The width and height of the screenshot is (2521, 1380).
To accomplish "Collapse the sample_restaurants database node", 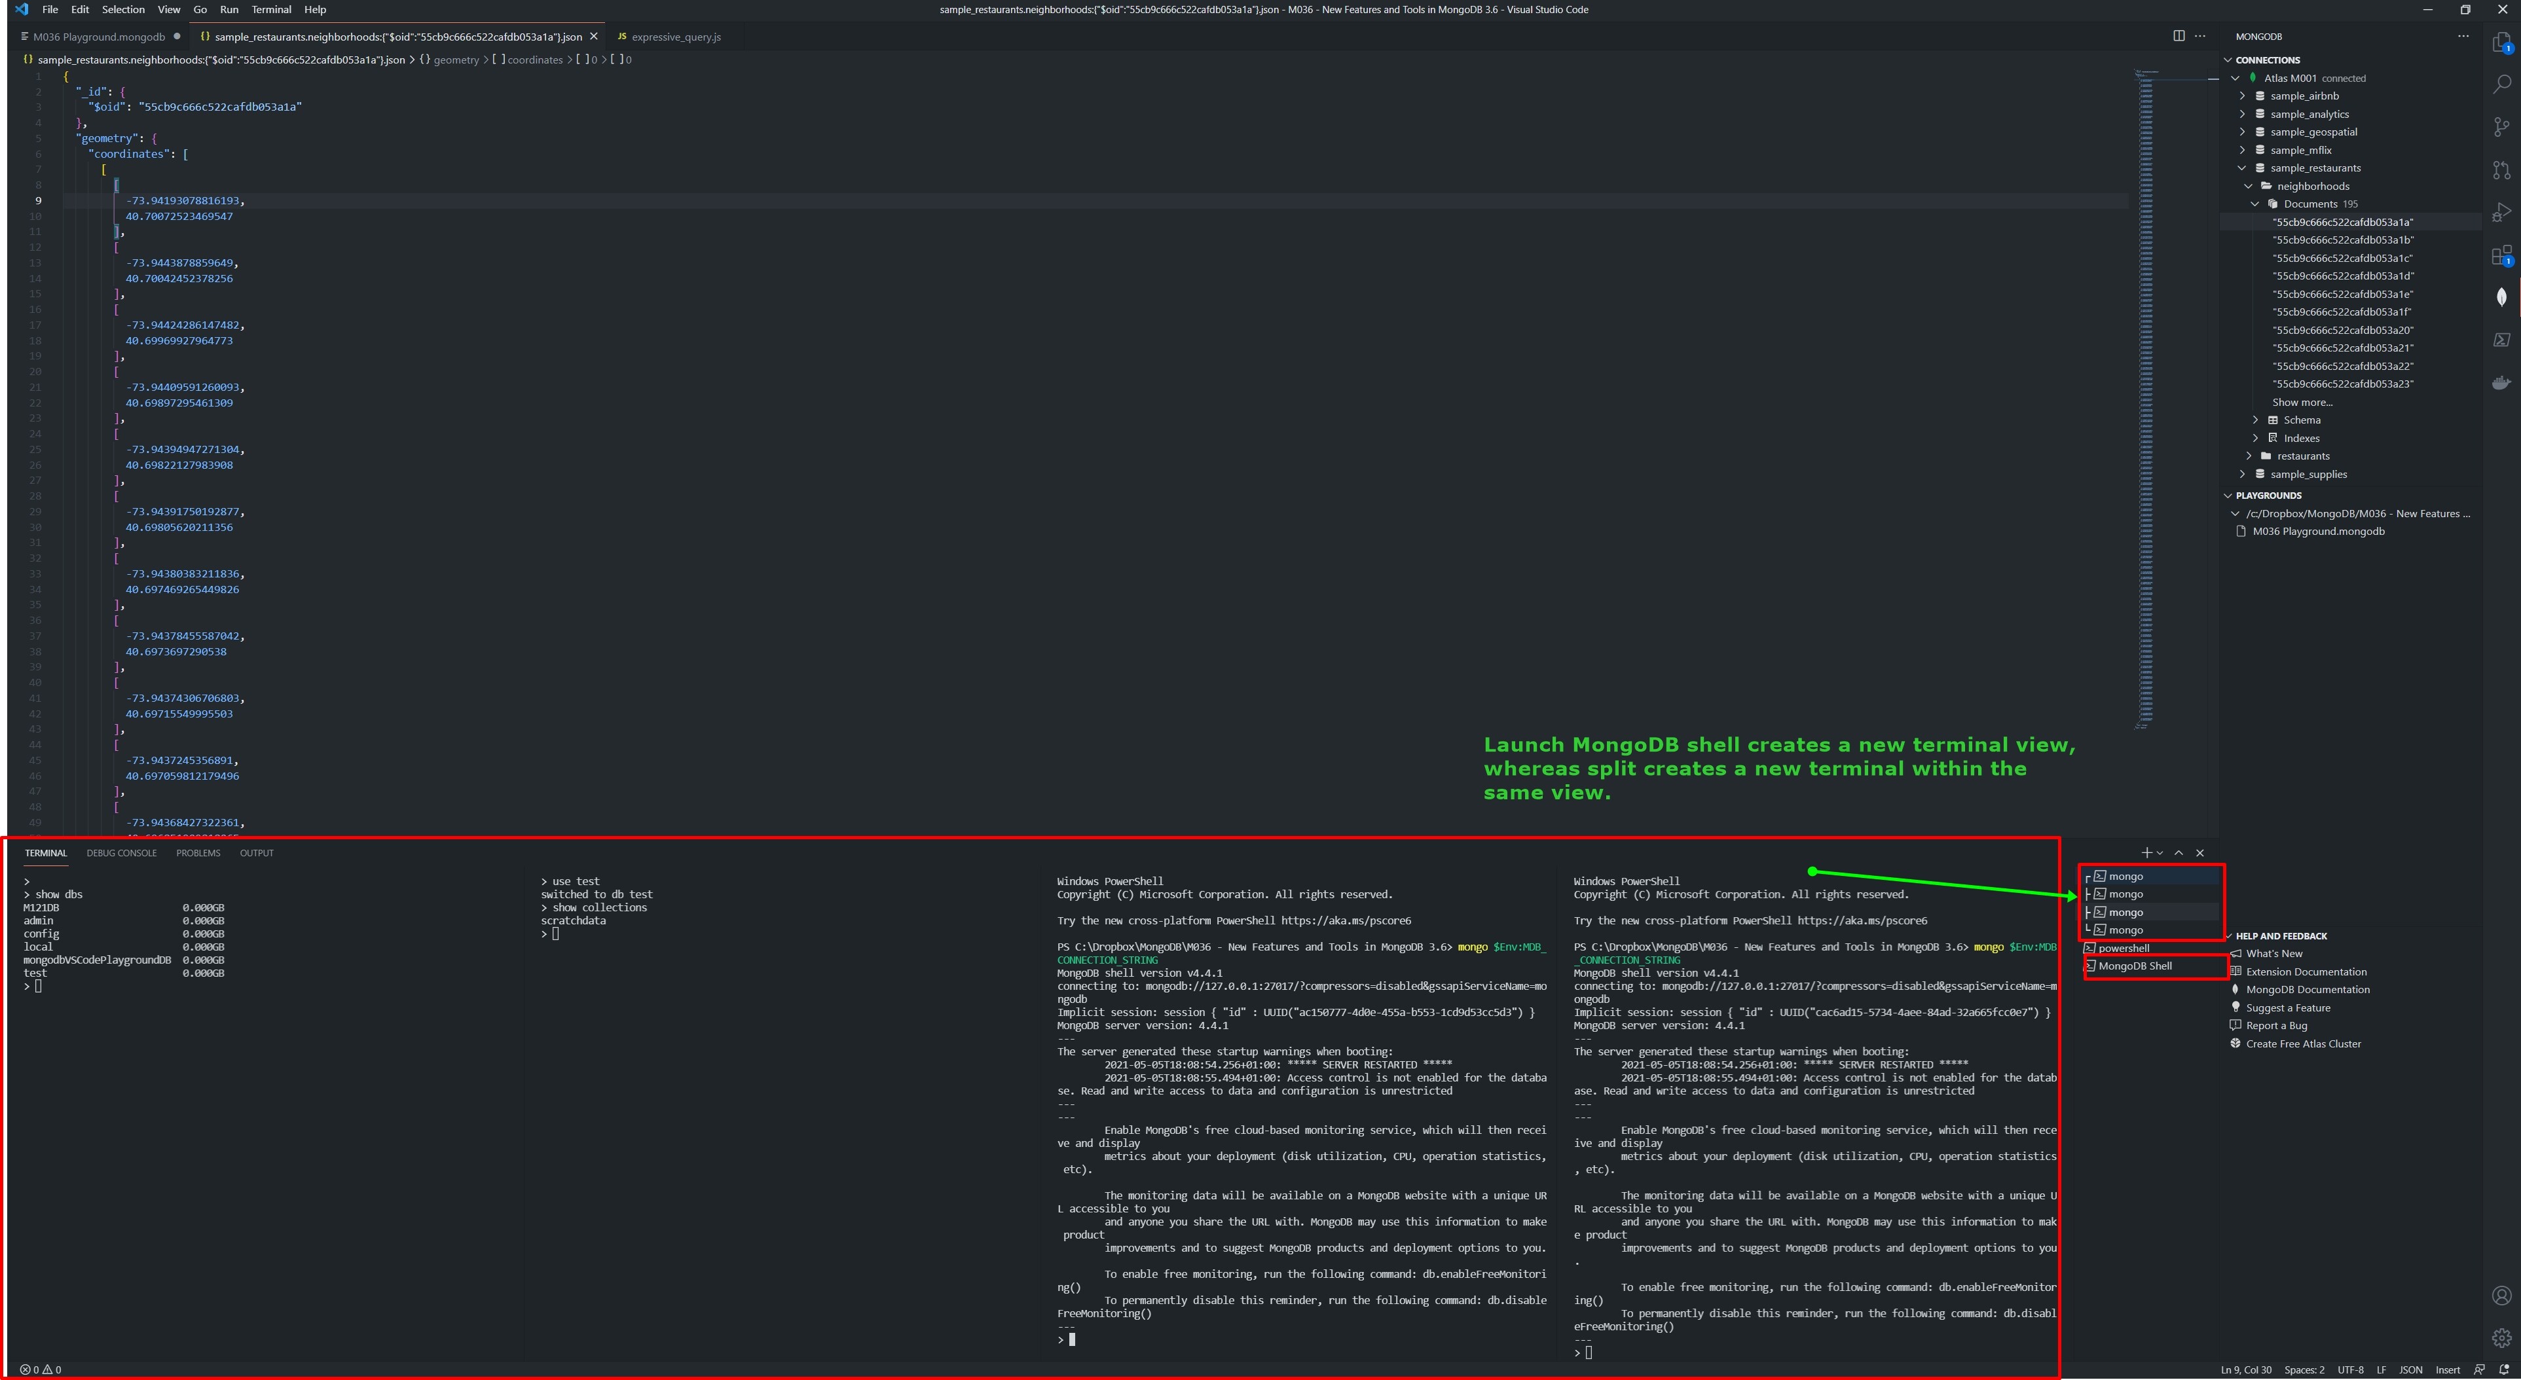I will point(2242,168).
